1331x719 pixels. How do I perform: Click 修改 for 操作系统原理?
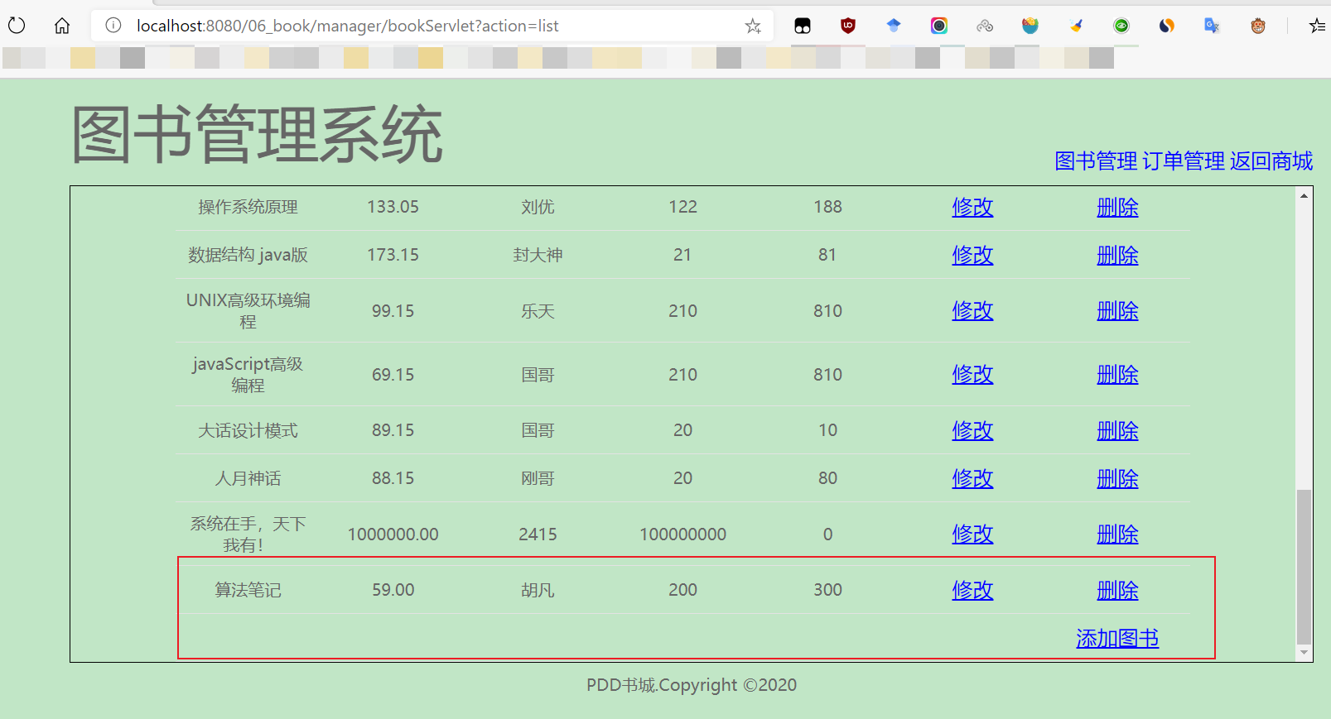tap(972, 207)
